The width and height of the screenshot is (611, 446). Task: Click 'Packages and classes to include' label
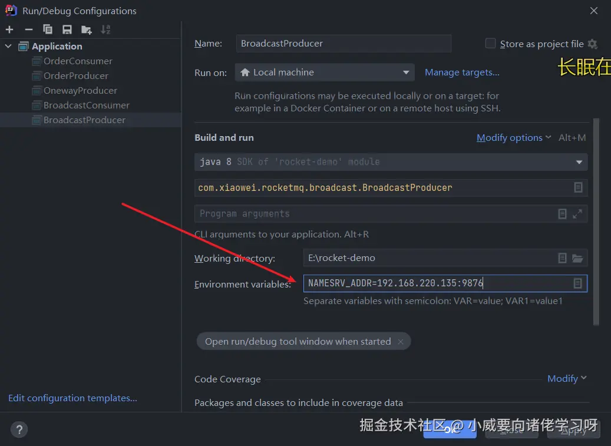[x=299, y=403]
